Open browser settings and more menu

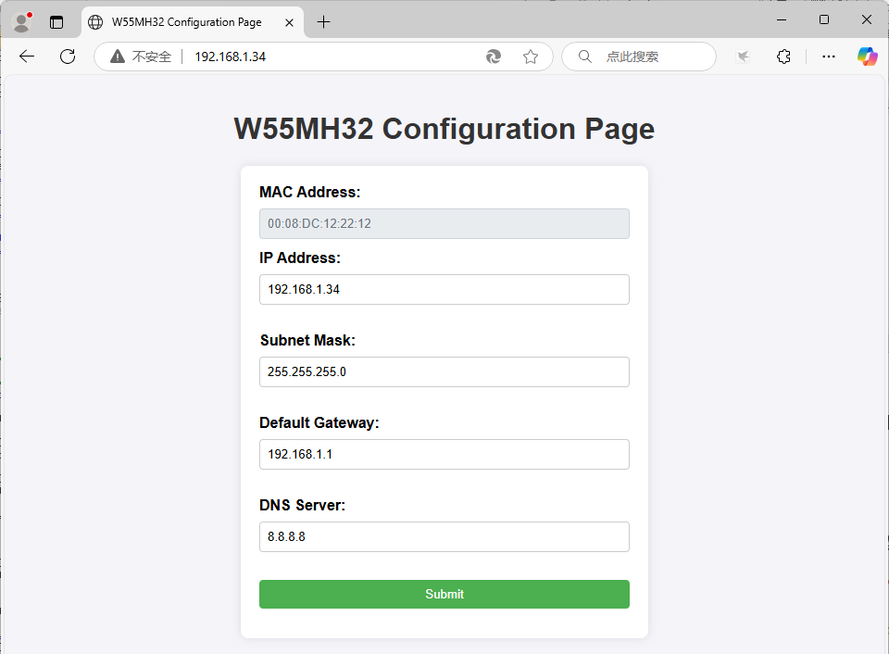(x=829, y=57)
